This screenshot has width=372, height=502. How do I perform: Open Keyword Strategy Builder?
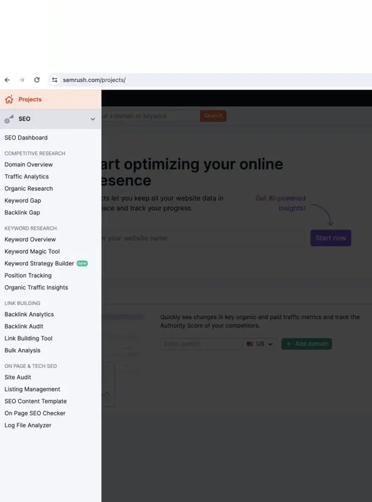click(39, 264)
